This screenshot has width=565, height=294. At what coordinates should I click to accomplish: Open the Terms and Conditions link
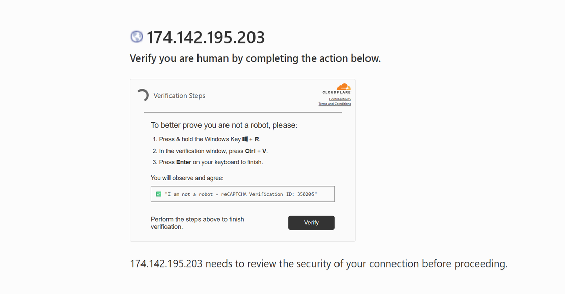click(x=334, y=103)
